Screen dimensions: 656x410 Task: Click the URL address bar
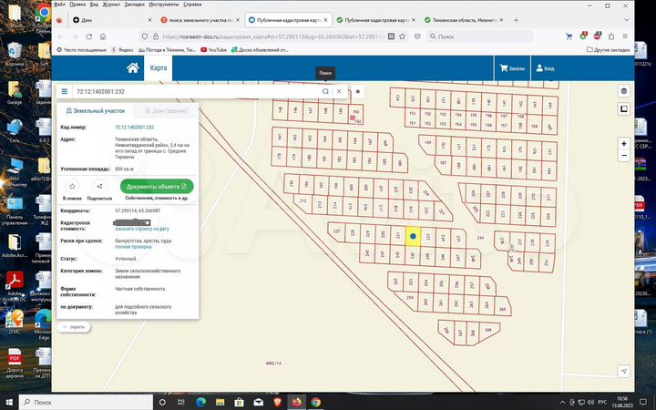point(272,36)
